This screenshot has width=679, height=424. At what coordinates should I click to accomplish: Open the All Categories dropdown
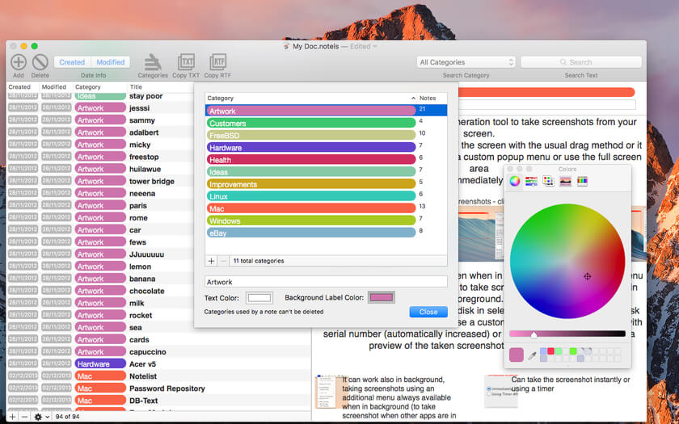point(466,62)
